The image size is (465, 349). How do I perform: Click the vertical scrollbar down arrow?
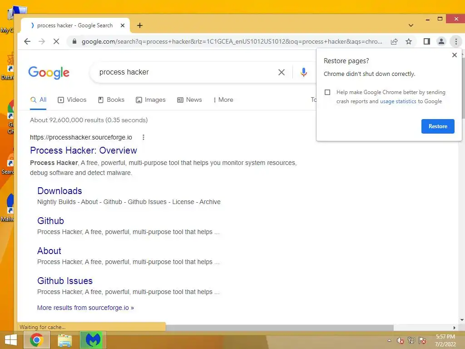[x=462, y=320]
